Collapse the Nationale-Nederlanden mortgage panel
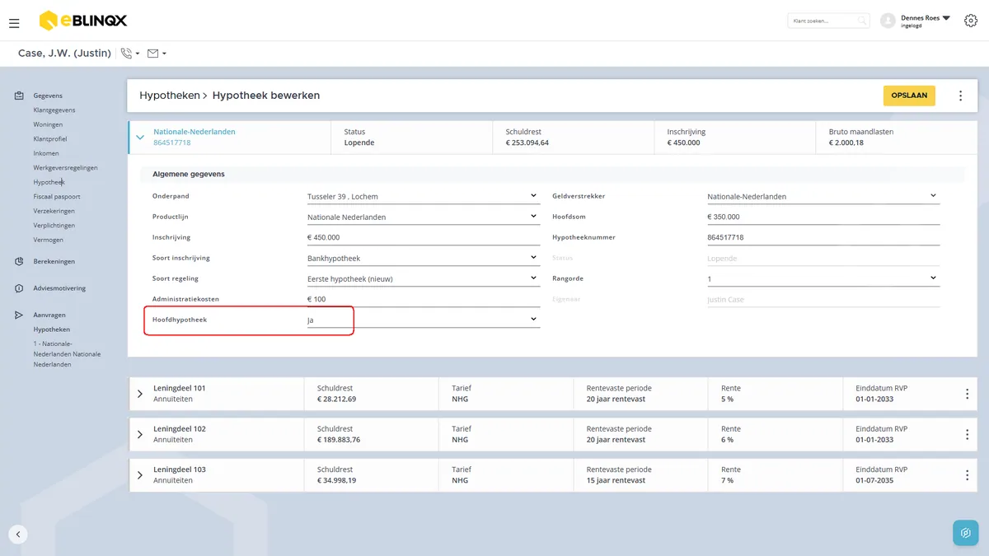This screenshot has height=556, width=989. pos(140,138)
